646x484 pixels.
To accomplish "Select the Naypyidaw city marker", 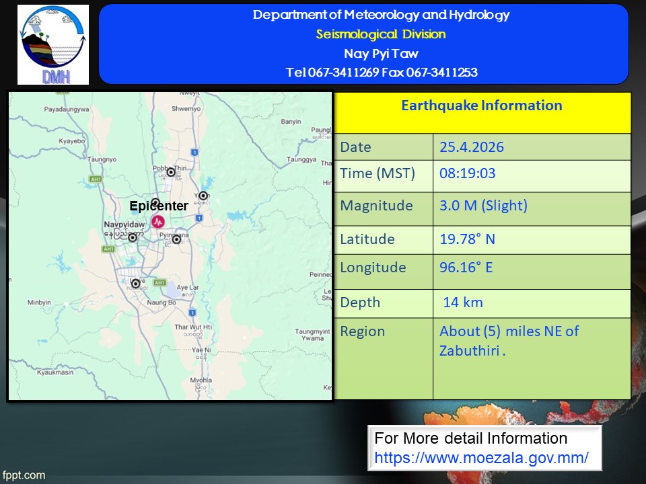I will tap(133, 237).
